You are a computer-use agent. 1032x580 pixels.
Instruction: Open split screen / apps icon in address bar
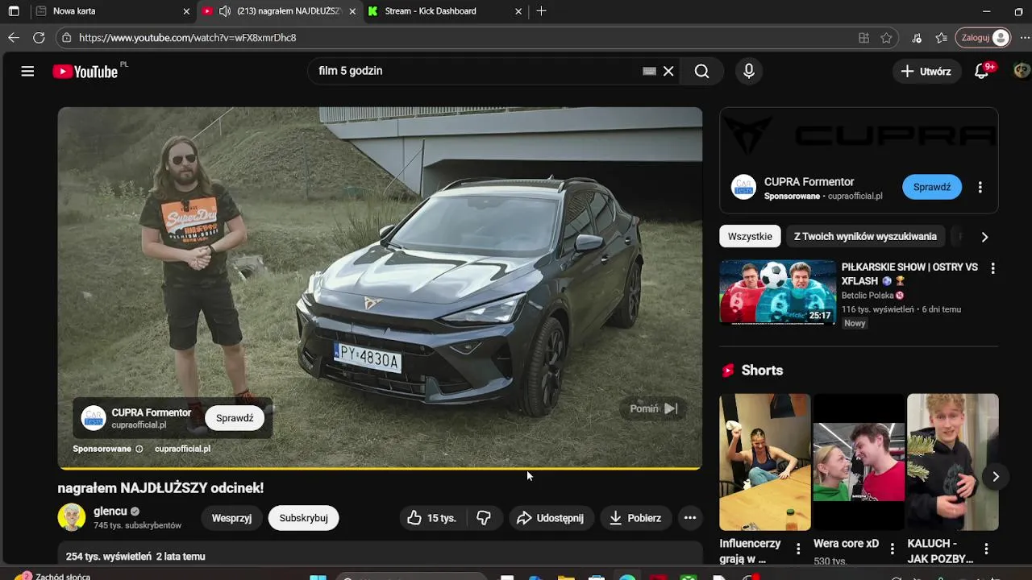tap(863, 38)
